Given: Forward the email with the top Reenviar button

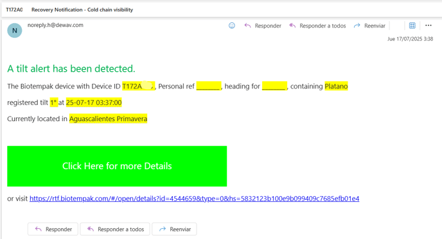Looking at the screenshot, I should [369, 26].
